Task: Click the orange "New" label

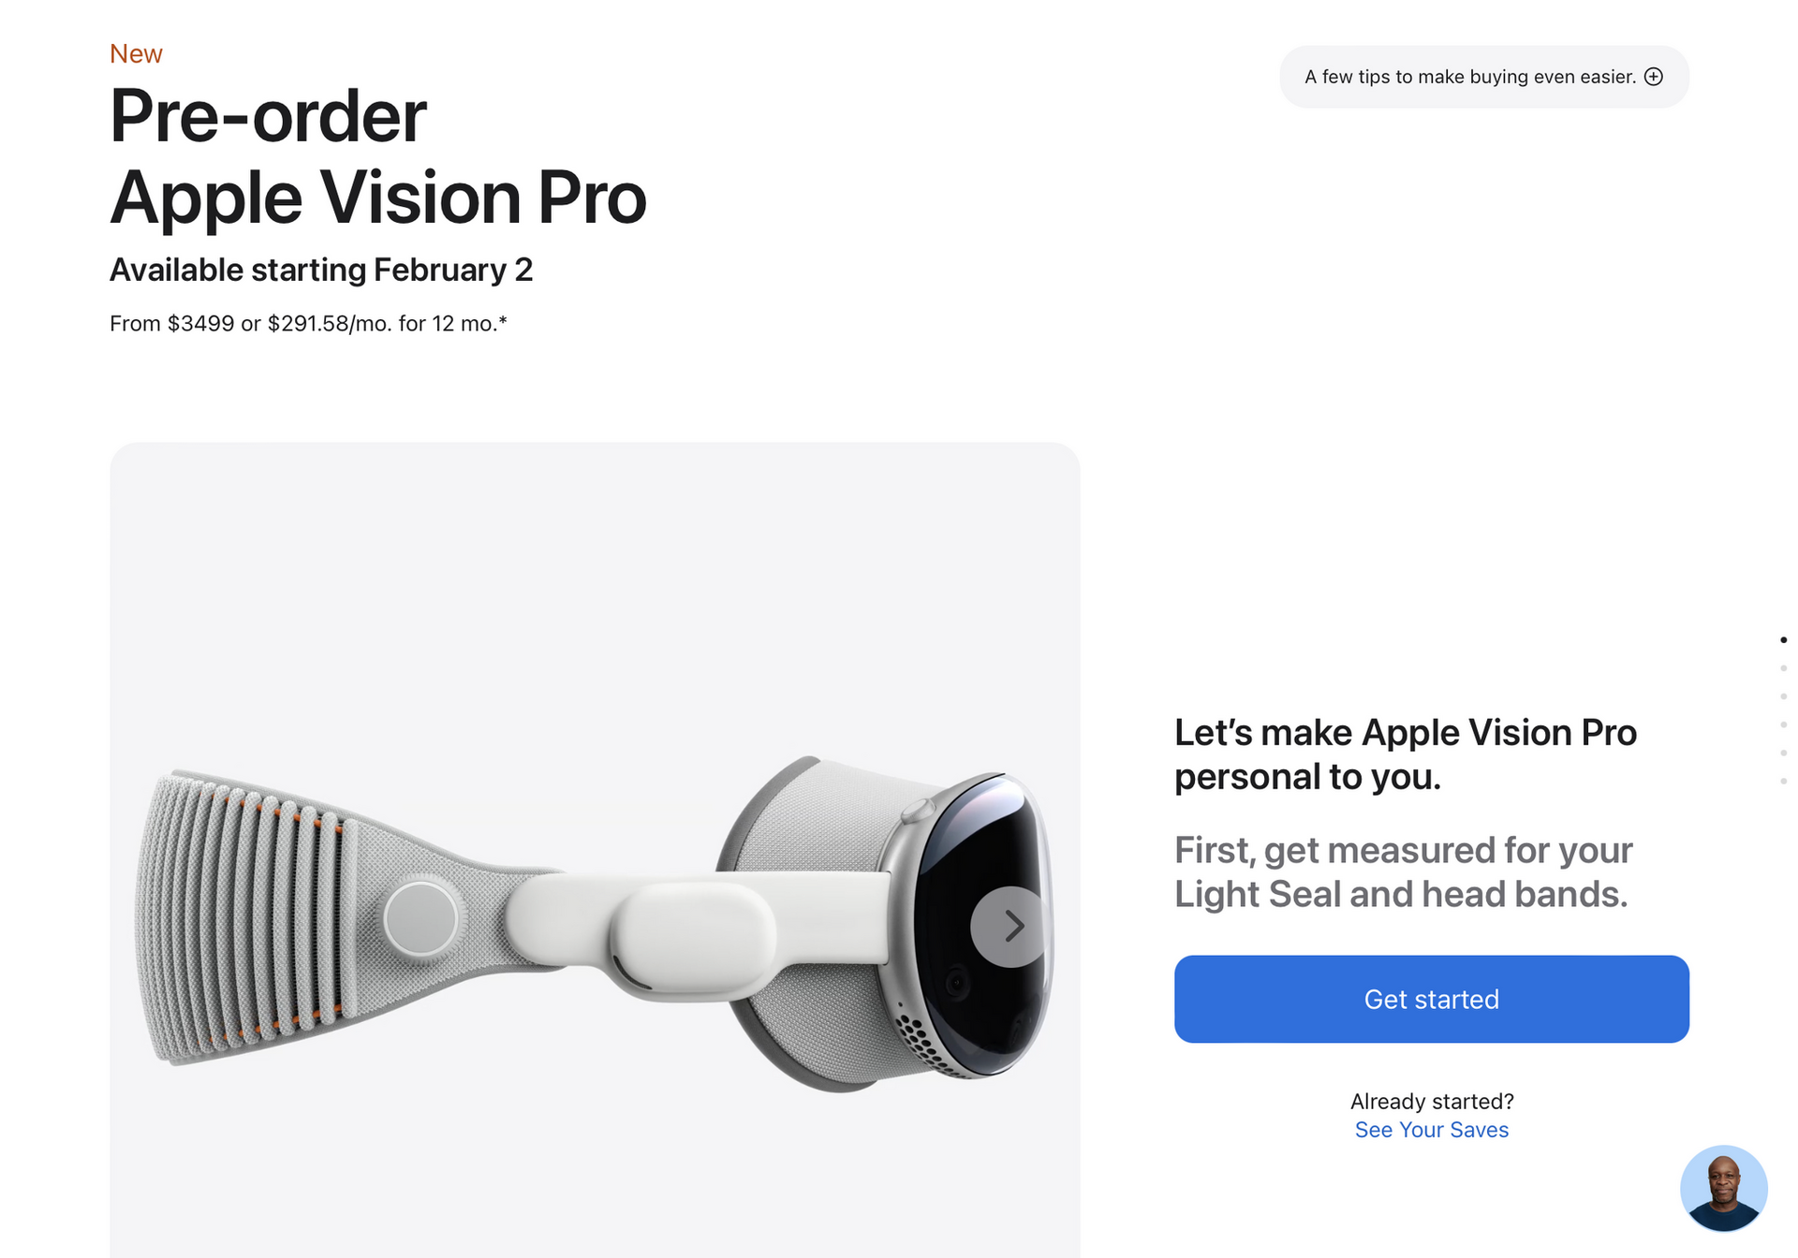Action: point(136,54)
